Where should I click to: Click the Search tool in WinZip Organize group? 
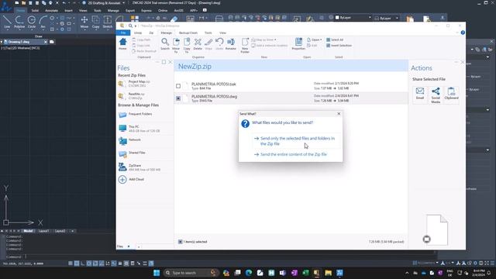(x=165, y=44)
